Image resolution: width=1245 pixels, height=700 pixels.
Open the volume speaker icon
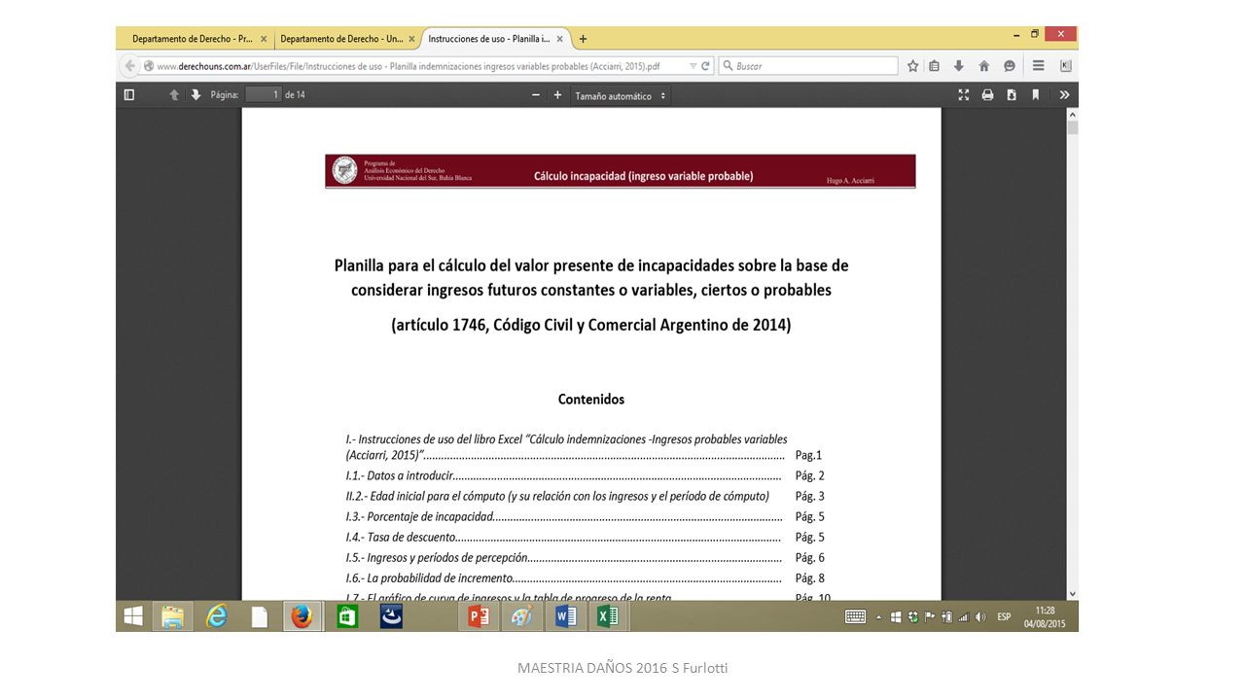coord(980,616)
